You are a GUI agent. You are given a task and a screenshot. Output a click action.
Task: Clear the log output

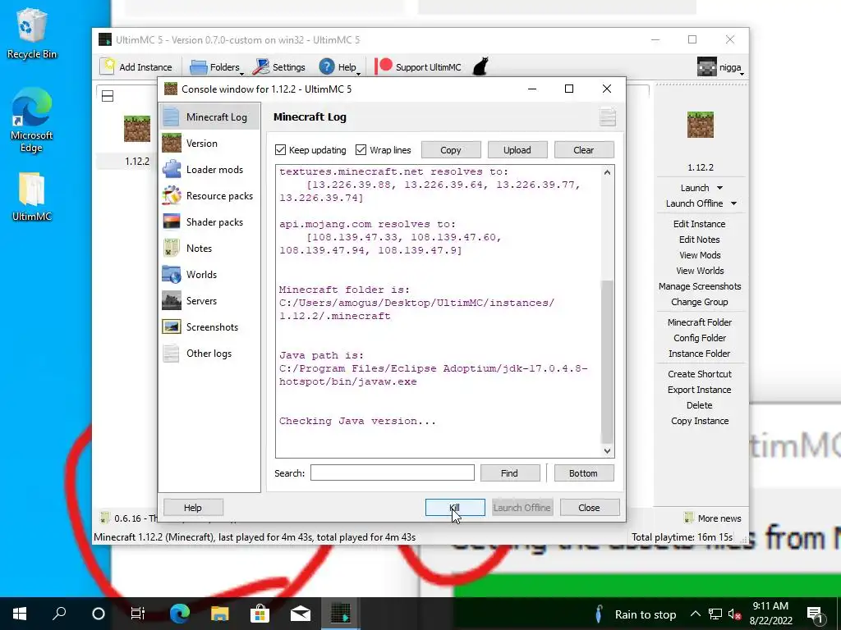click(584, 150)
